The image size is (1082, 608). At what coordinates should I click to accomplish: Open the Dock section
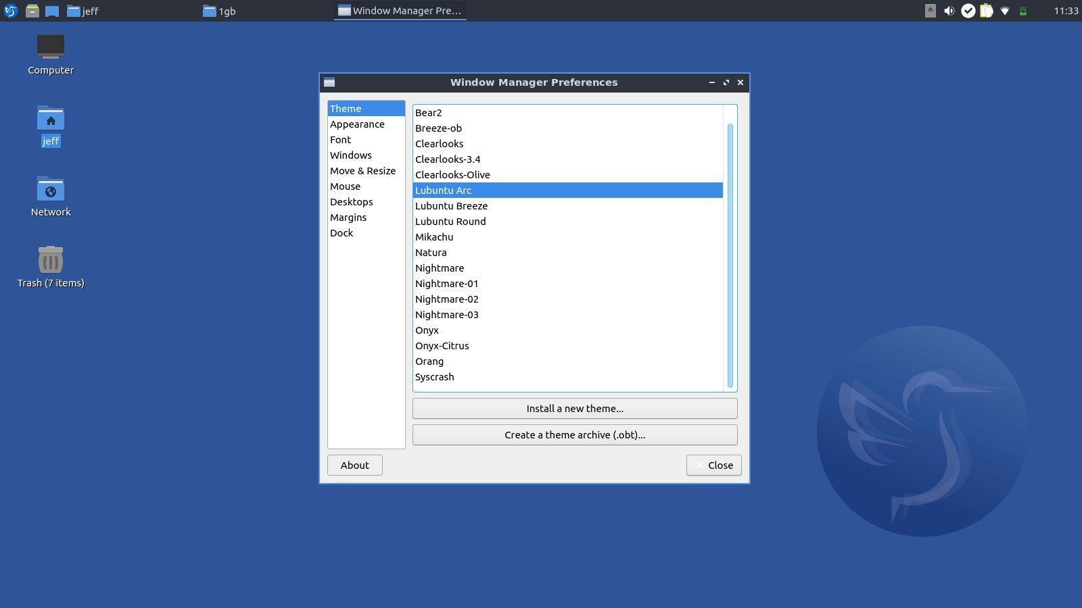point(367,233)
